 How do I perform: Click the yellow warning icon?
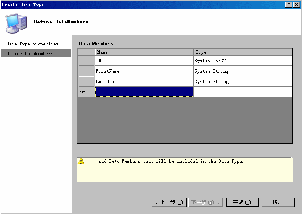81,162
